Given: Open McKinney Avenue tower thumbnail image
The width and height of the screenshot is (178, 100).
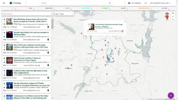Looking at the screenshot, I should (9, 21).
